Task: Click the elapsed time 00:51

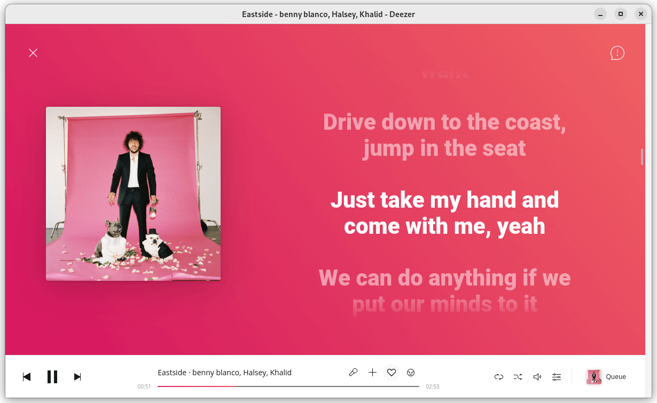Action: (144, 386)
